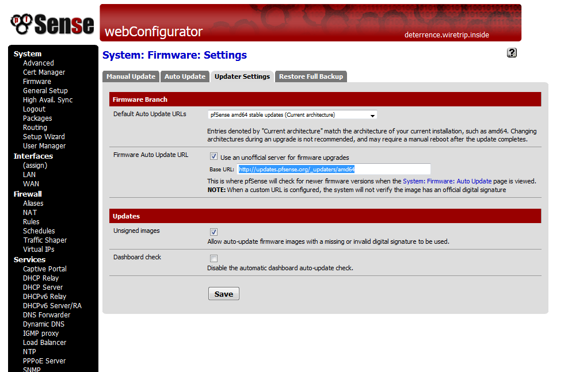Enable the Dashboard check checkbox
This screenshot has height=372, width=568.
pos(214,258)
